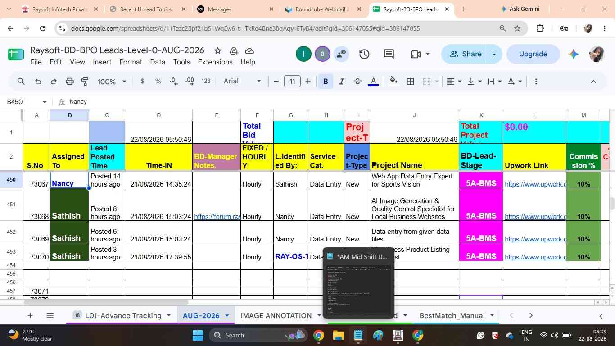Screen dimensions: 615x346
Task: Open the comments panel icon
Action: pos(389,54)
